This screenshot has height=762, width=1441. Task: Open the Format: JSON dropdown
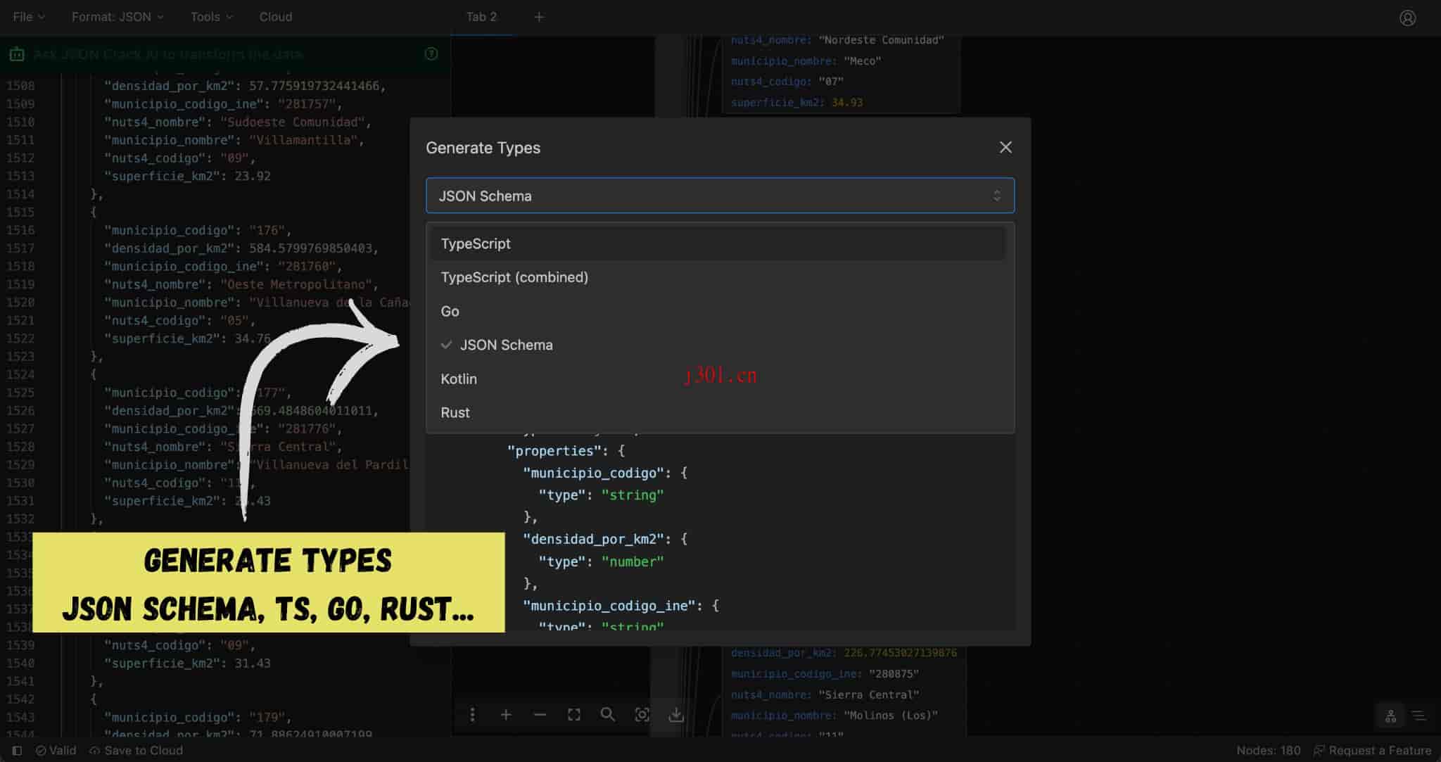(x=117, y=17)
